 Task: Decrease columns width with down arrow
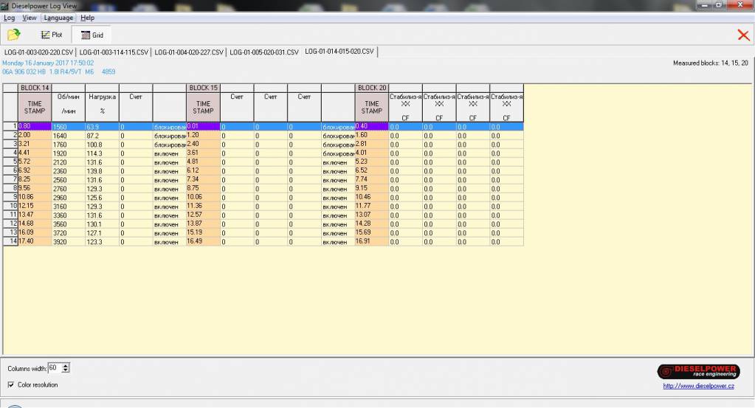pyautogui.click(x=66, y=370)
